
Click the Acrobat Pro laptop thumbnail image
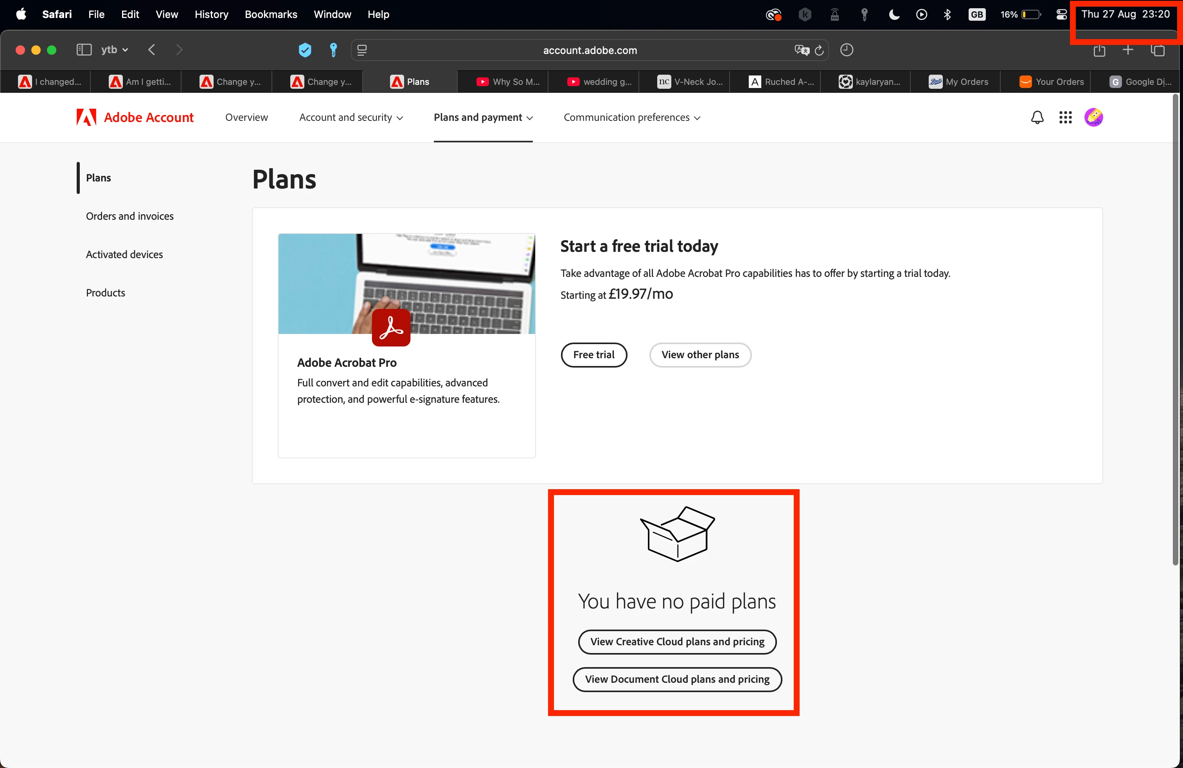tap(406, 284)
